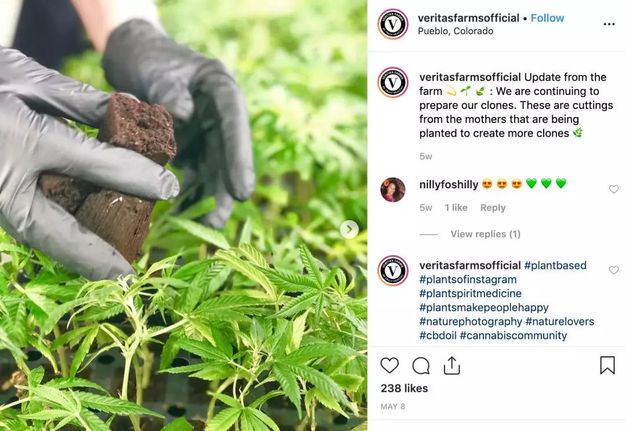Open the #cannabiscommunity hashtag
The width and height of the screenshot is (626, 431).
pyautogui.click(x=514, y=335)
